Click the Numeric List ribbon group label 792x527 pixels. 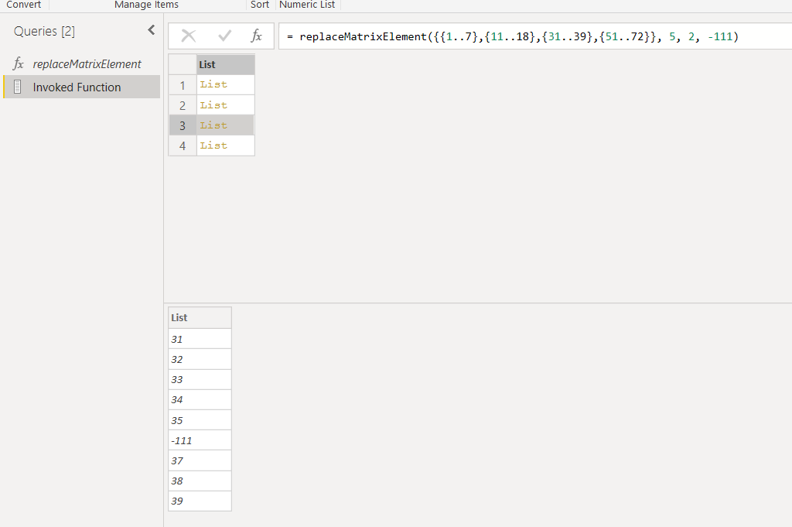pos(307,5)
